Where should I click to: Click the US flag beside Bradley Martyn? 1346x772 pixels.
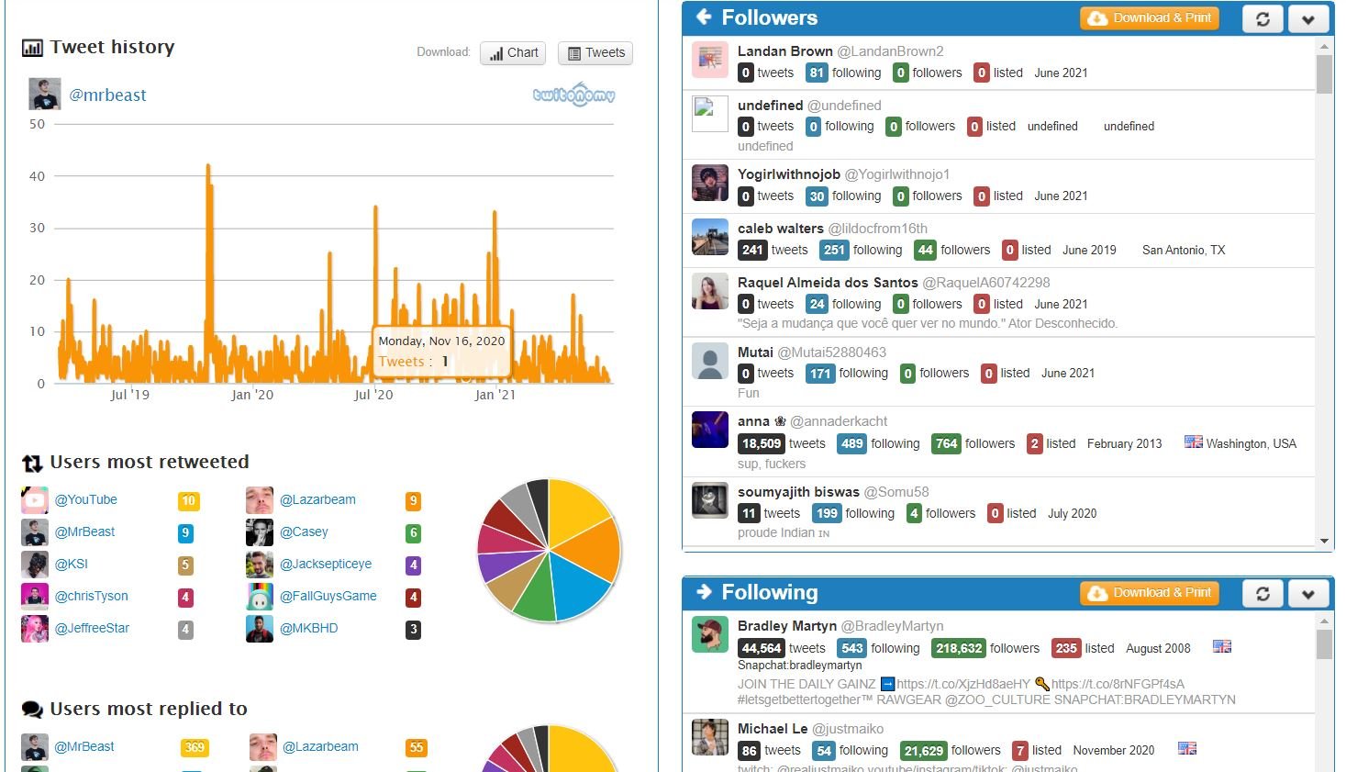click(1221, 646)
